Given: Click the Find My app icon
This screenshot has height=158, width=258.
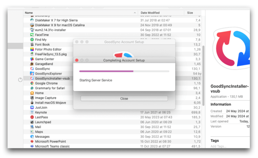Looking at the screenshot, I should point(32,40).
